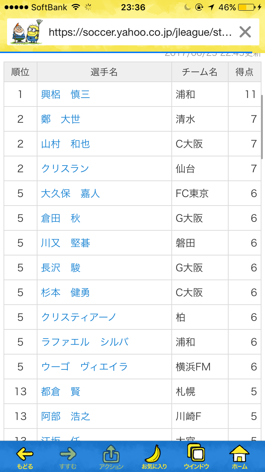Image resolution: width=265 pixels, height=472 pixels.
Task: Open player link クリスティアーノ
Action: tap(79, 317)
